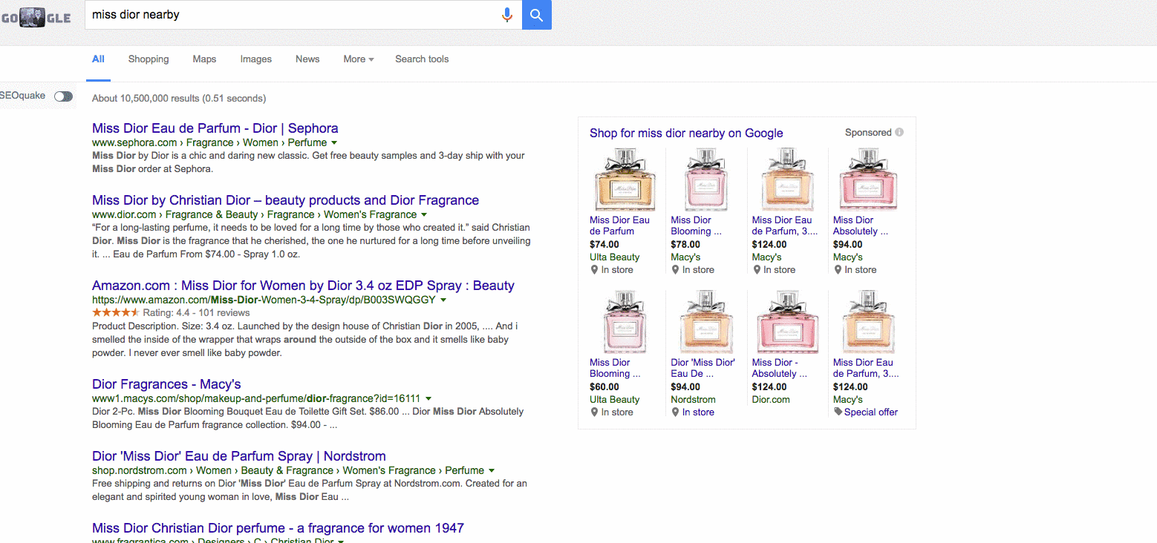Switch to the Images tab

pos(256,59)
